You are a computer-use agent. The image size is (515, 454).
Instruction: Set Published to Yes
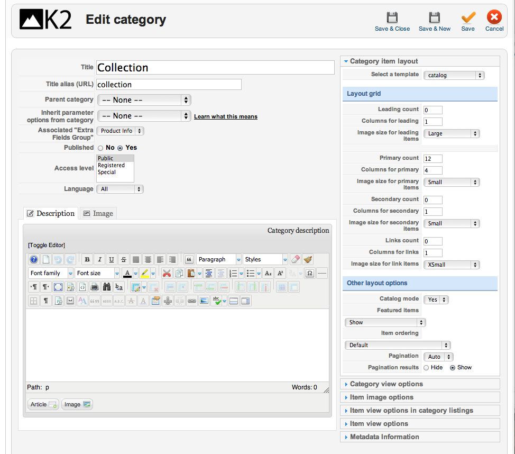click(x=120, y=148)
